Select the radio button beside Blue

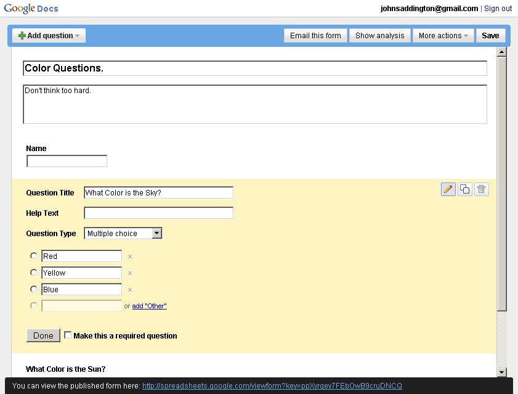point(33,289)
